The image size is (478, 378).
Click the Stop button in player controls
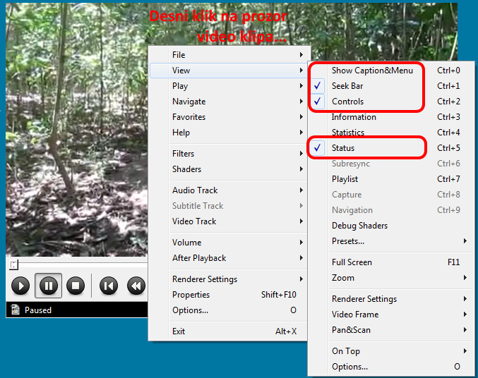pos(76,286)
